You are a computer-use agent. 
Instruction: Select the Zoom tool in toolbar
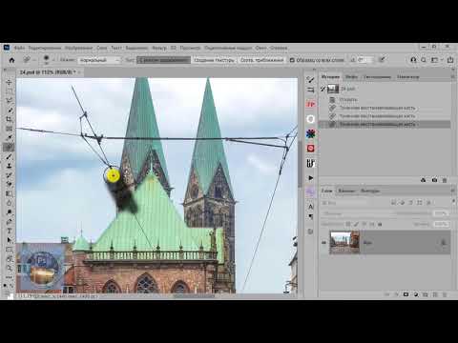pos(9,268)
